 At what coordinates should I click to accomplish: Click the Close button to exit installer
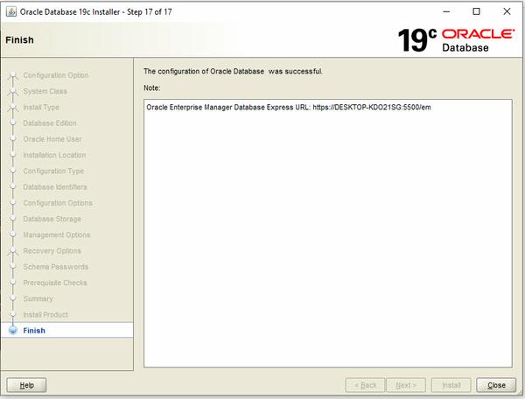pos(496,385)
